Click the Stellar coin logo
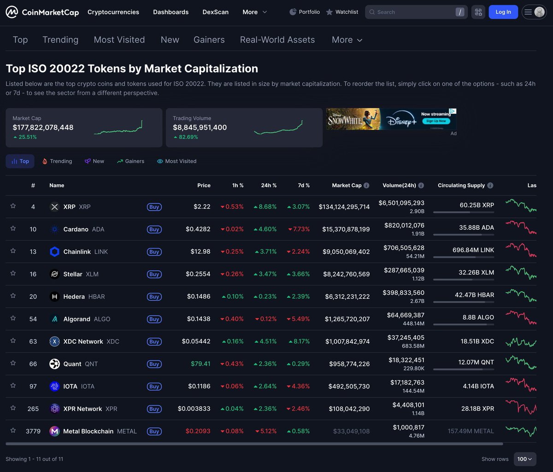This screenshot has width=553, height=472. (54, 274)
